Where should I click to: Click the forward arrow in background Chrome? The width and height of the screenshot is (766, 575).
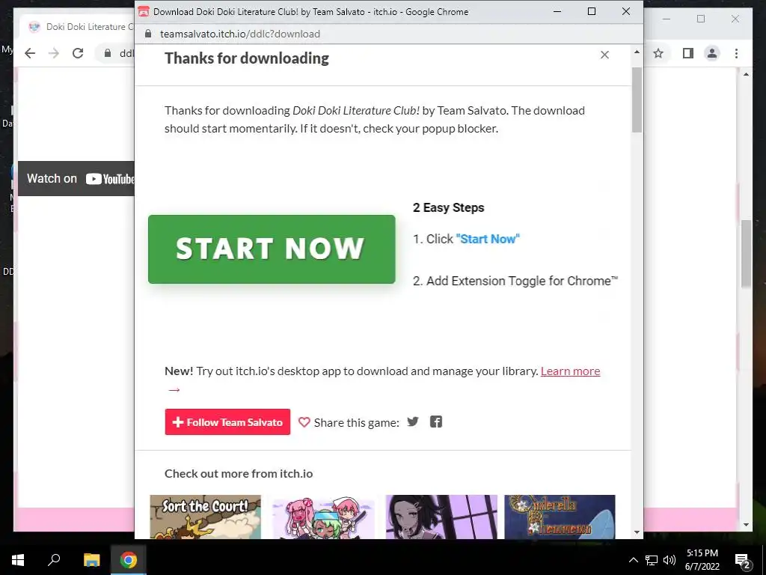click(x=54, y=53)
